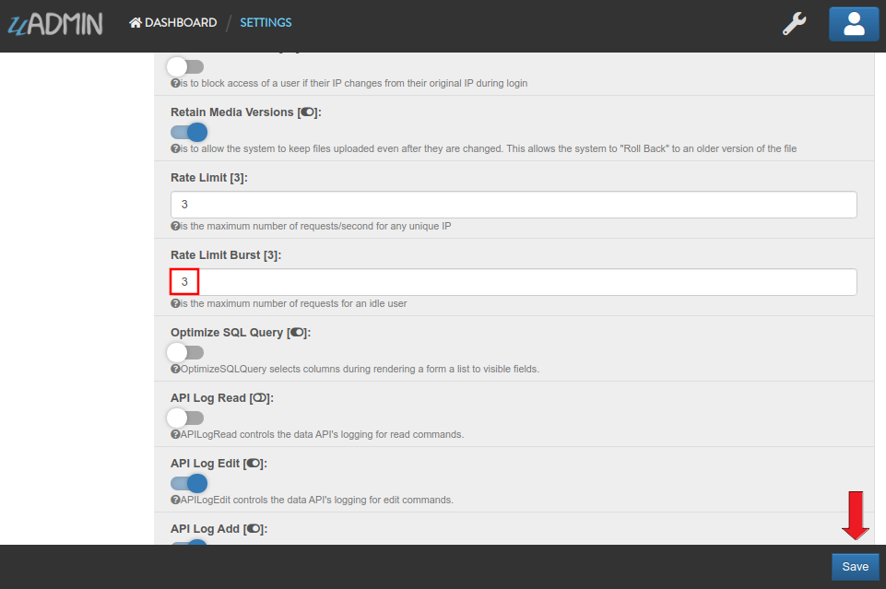Click the 'API Log Edit' label
This screenshot has height=589, width=886.
click(x=205, y=464)
